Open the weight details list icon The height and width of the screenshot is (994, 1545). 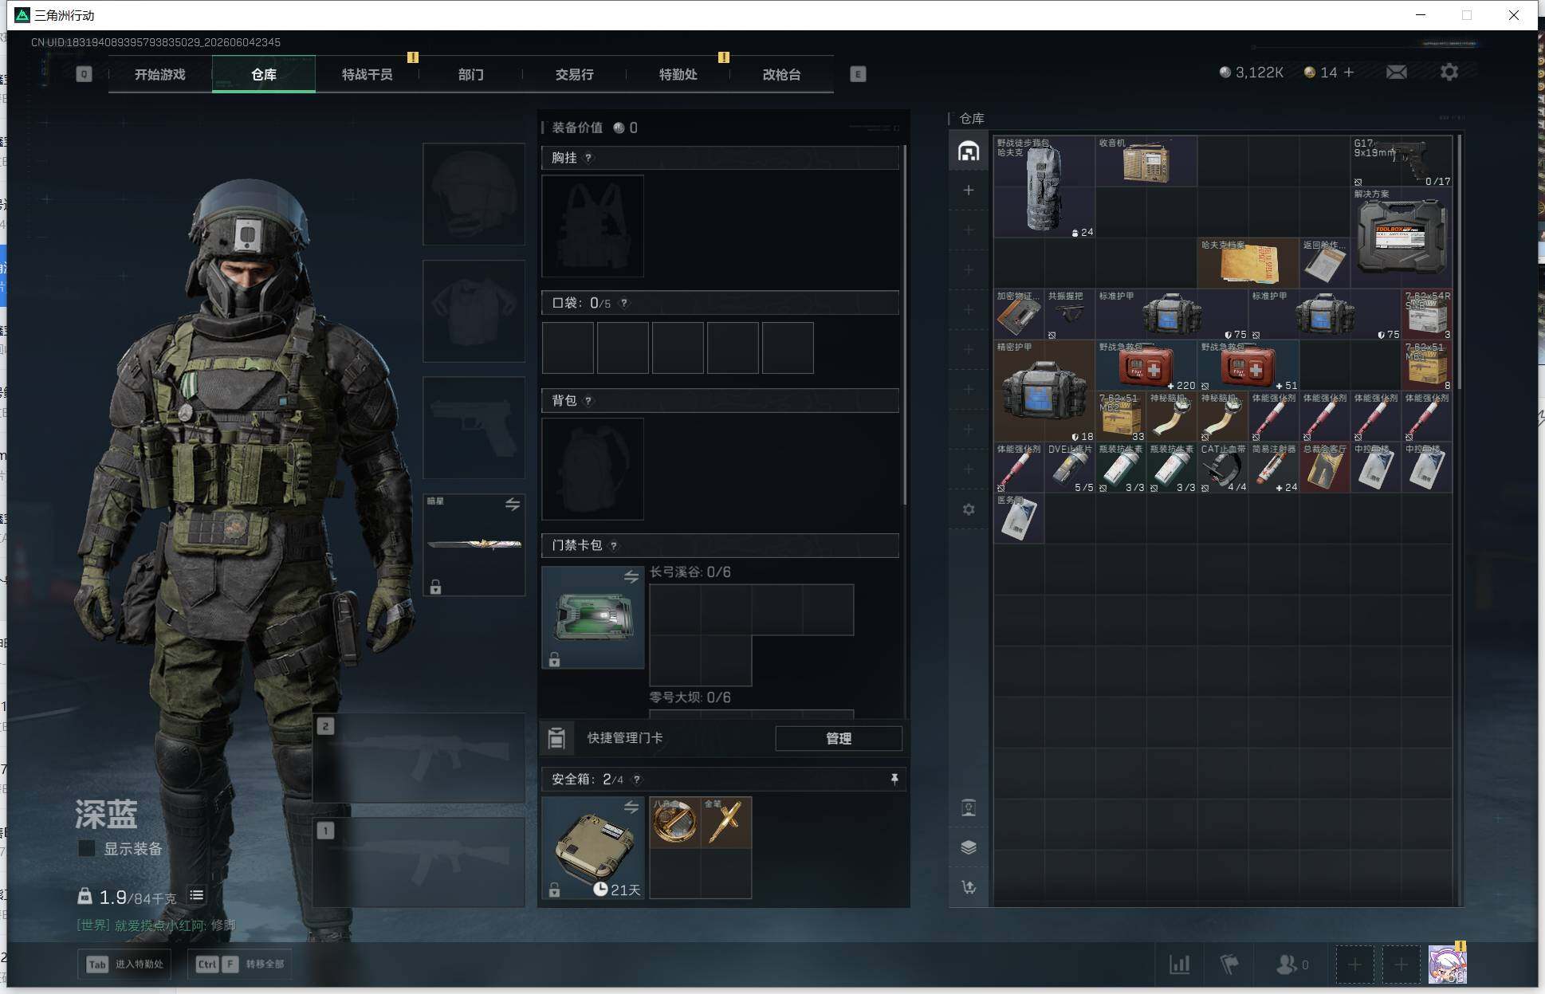(196, 896)
